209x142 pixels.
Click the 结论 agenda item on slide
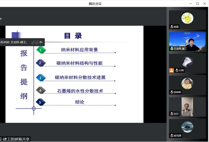[79, 102]
